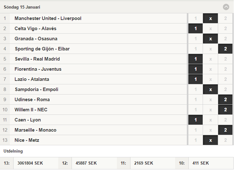Collapse the Söndag 15 Januari section
Screen dimensions: 234x170
pyautogui.click(x=226, y=7)
